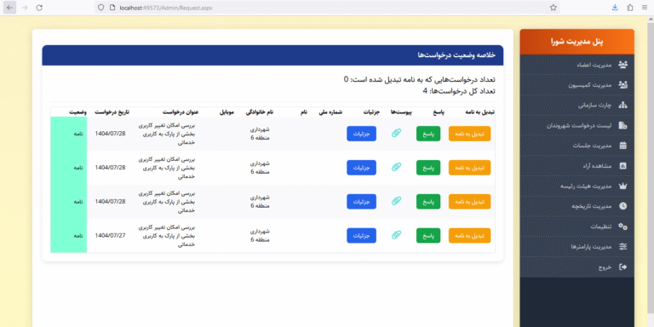Open attachments paperclip in the 1404/07/27 row
654x327 pixels.
pos(397,235)
